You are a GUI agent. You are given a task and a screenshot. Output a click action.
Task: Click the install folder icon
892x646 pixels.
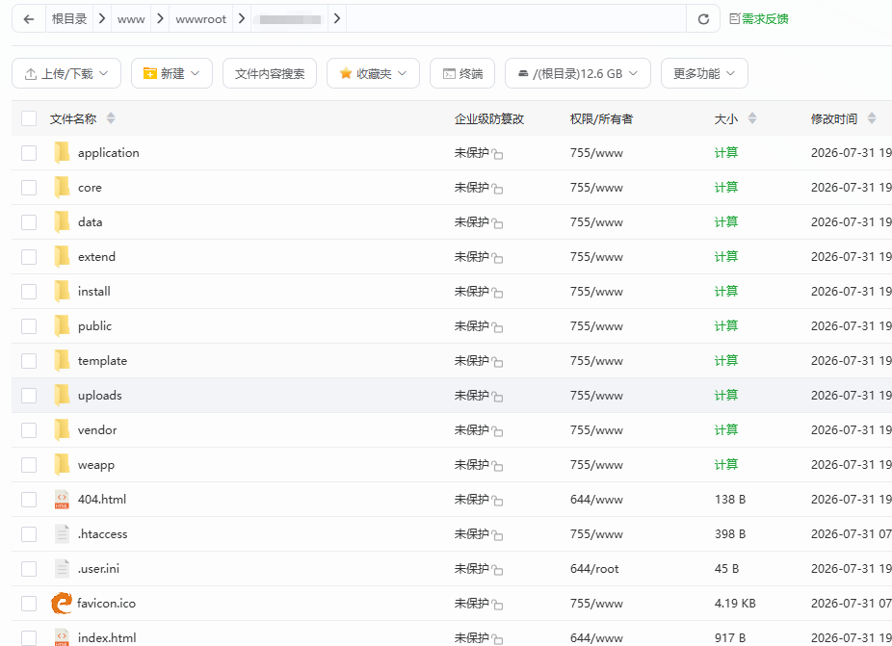(x=62, y=291)
